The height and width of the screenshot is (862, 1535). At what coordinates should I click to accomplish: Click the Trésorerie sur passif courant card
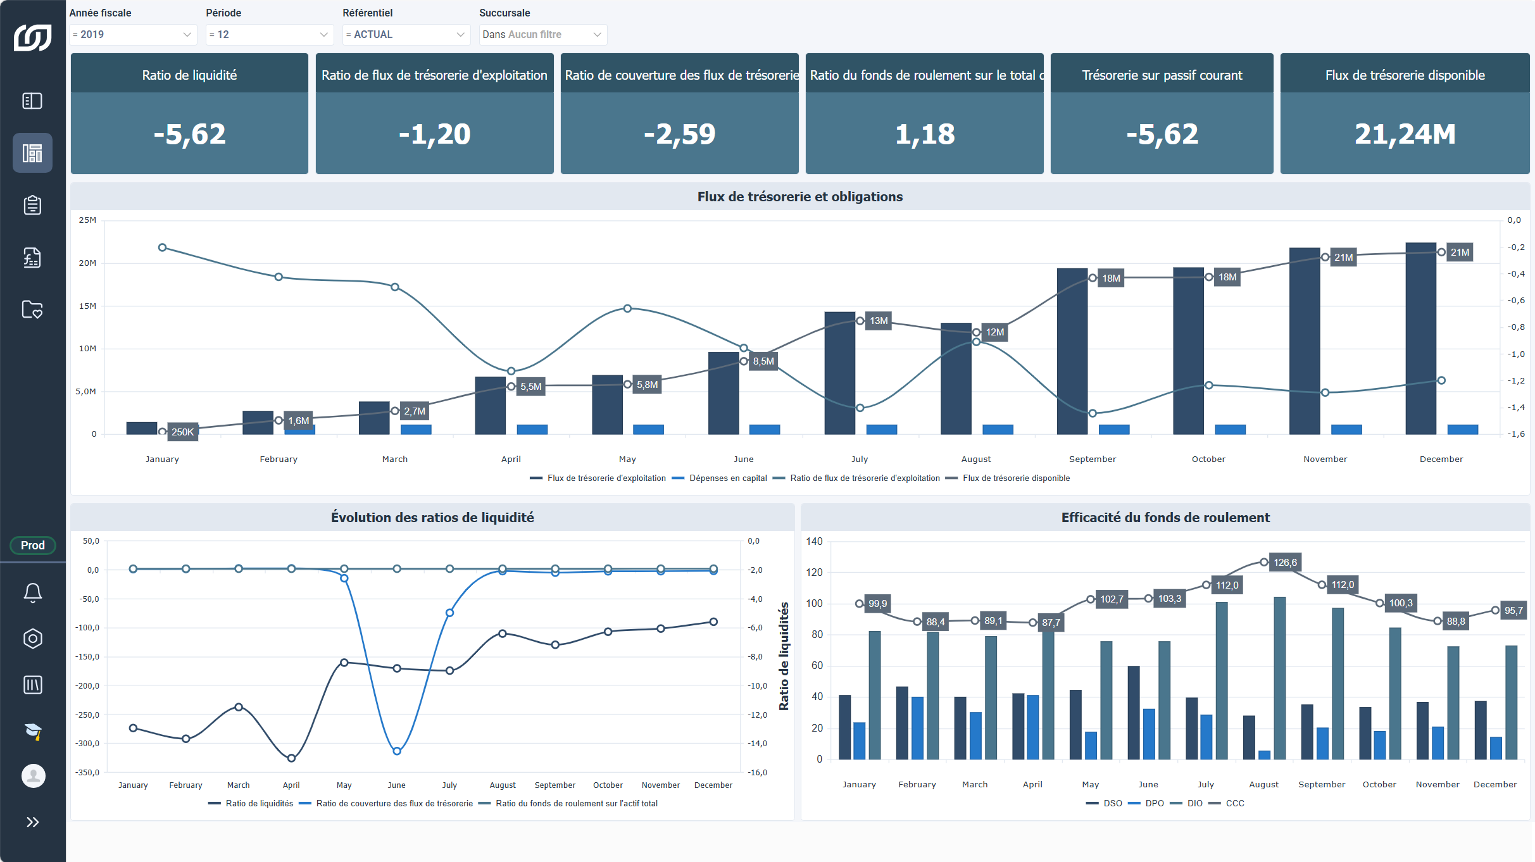tap(1162, 113)
